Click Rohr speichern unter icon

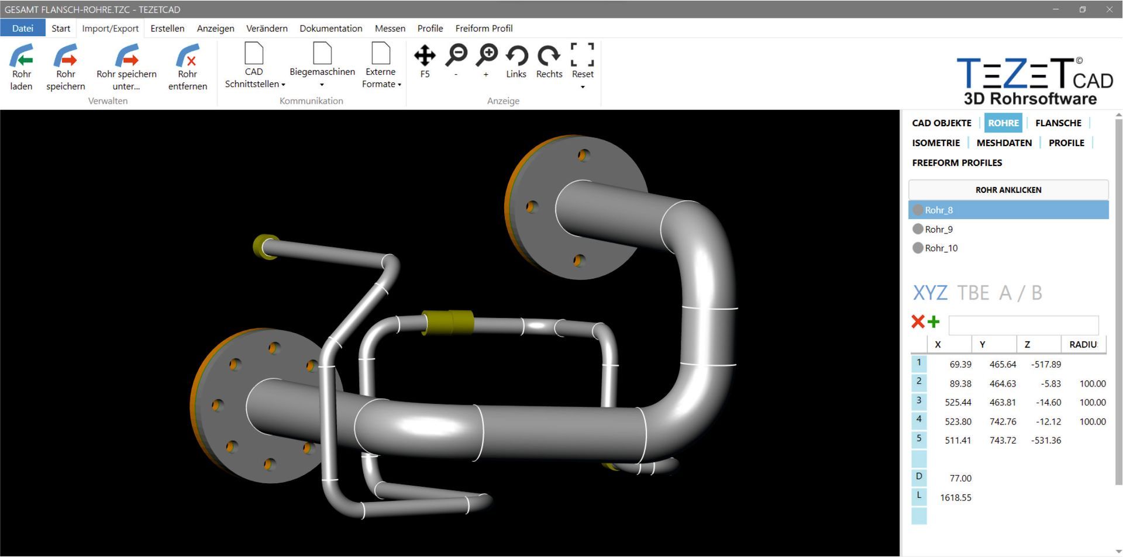[x=126, y=57]
